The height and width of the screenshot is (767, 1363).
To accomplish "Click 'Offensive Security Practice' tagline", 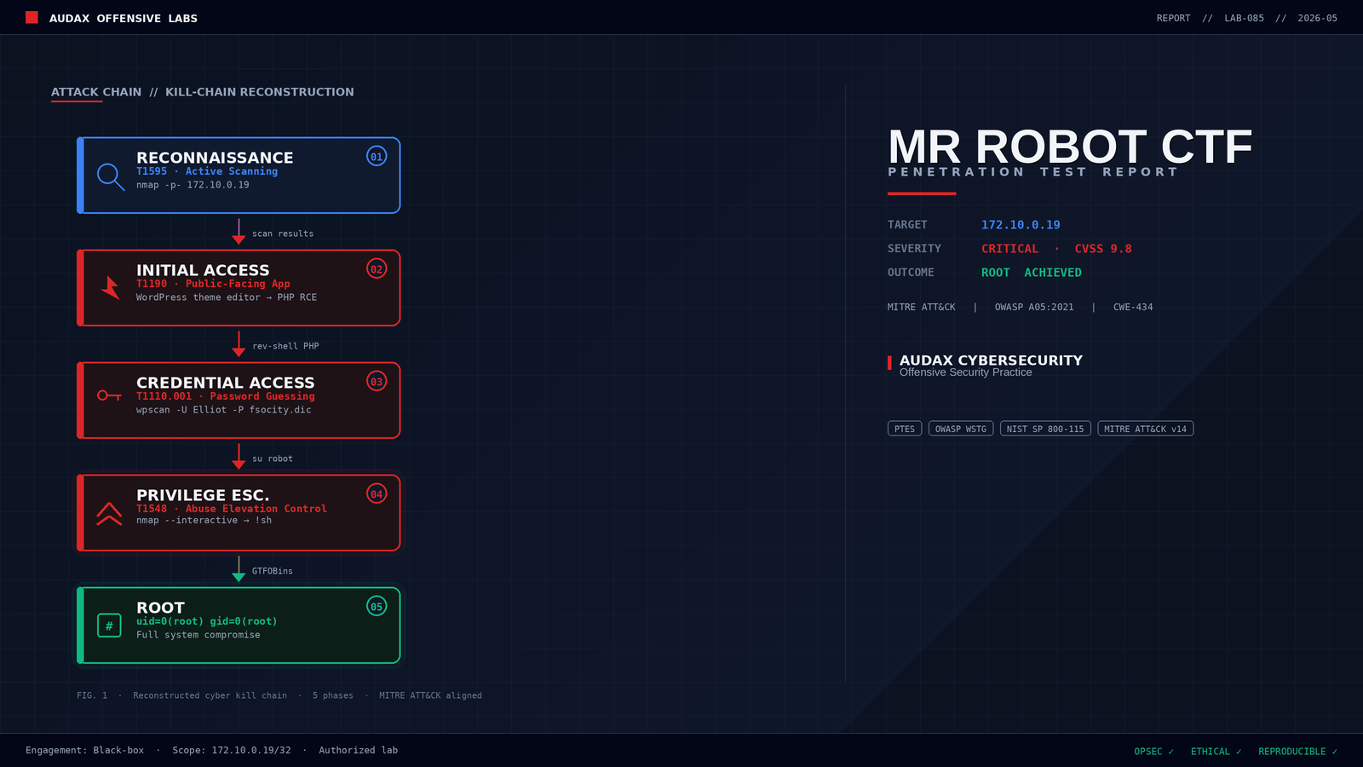I will point(965,372).
